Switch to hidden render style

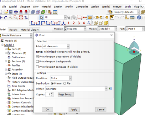[x=101, y=23]
